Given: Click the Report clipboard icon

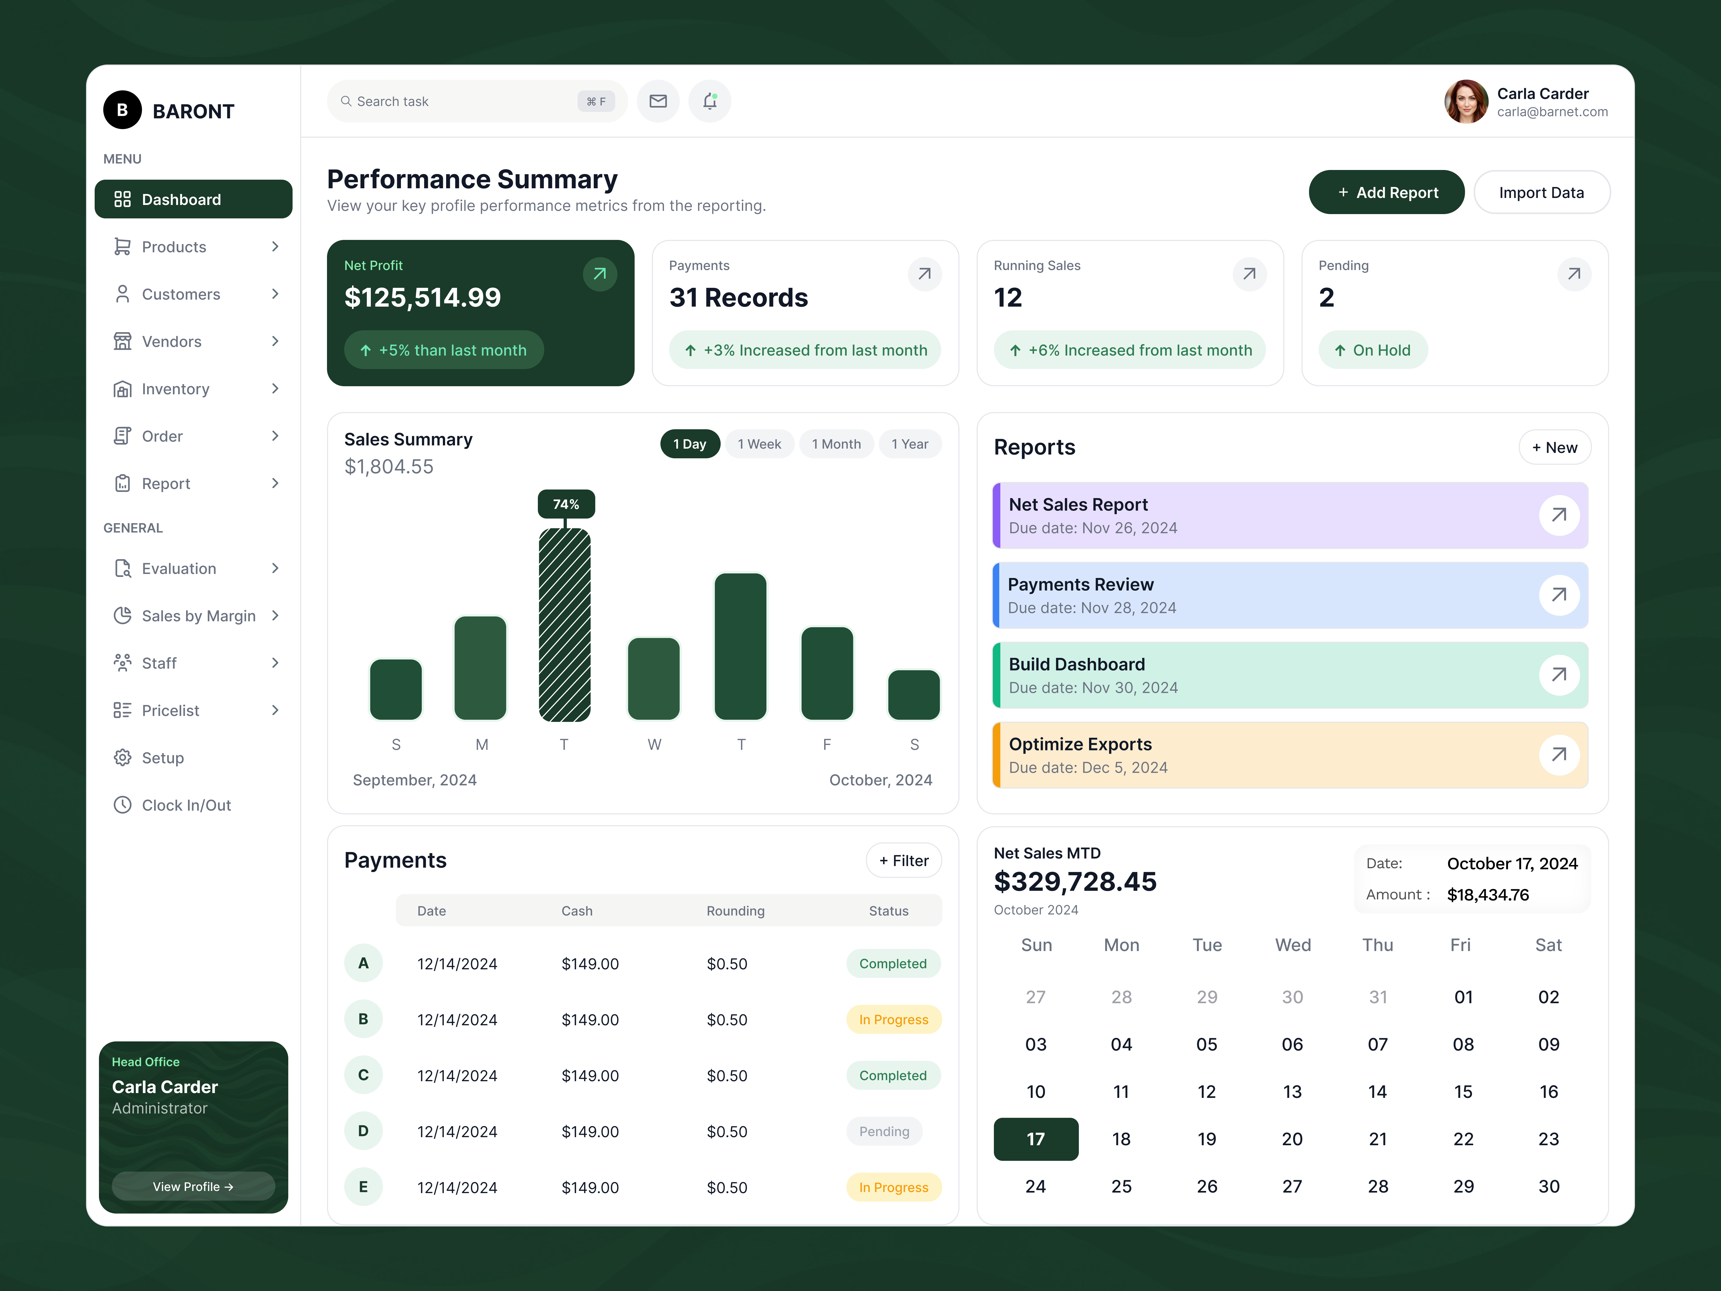Looking at the screenshot, I should (122, 483).
